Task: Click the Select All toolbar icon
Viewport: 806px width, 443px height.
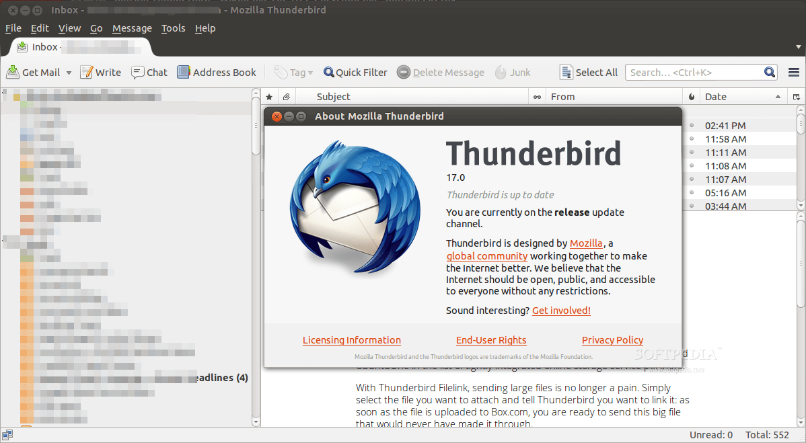Action: point(566,73)
